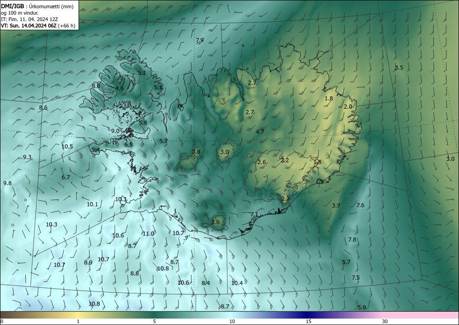Click the color scale label 1
This screenshot has width=459, height=325.
[x=78, y=322]
